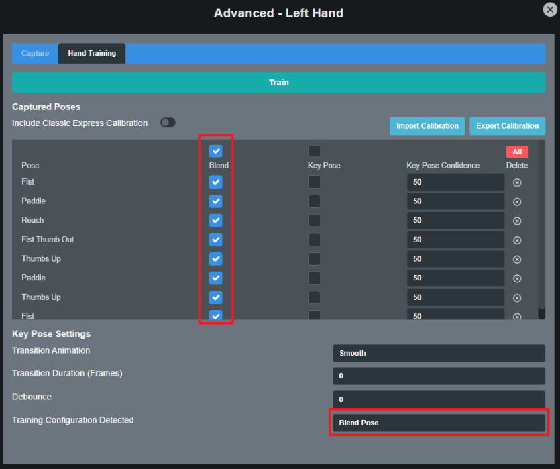Switch to the Capture tab

point(35,53)
